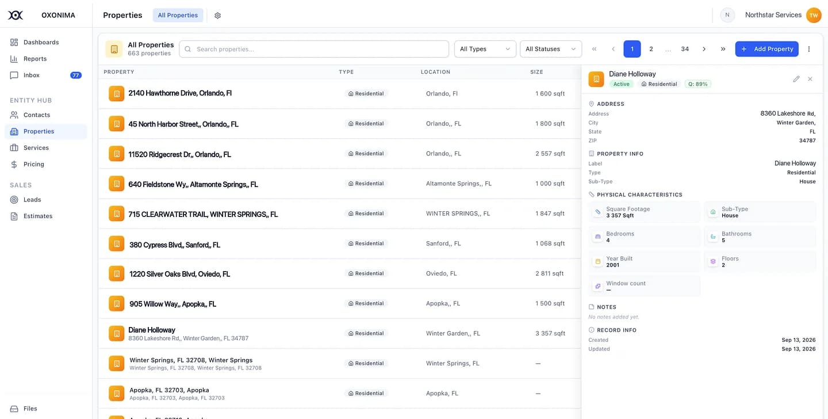Sort by the Size column header
The height and width of the screenshot is (419, 828).
point(536,72)
